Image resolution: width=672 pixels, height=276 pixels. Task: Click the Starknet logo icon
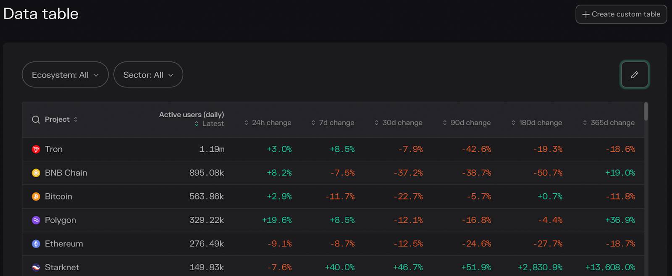coord(36,267)
